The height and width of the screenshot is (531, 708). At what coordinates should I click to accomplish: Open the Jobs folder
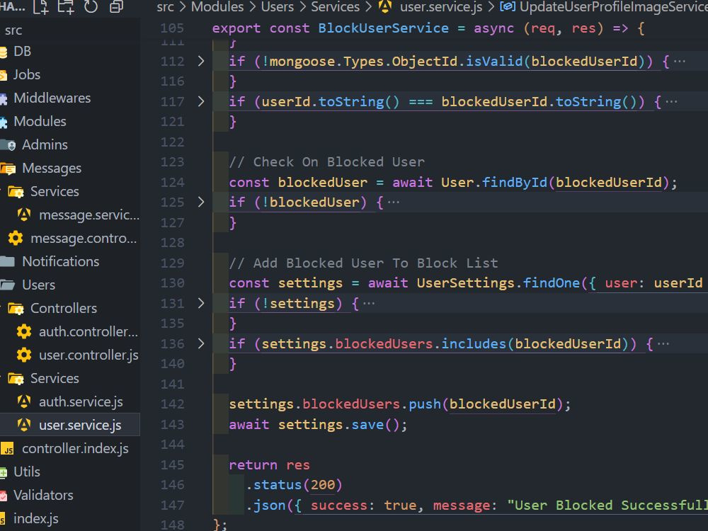(27, 74)
